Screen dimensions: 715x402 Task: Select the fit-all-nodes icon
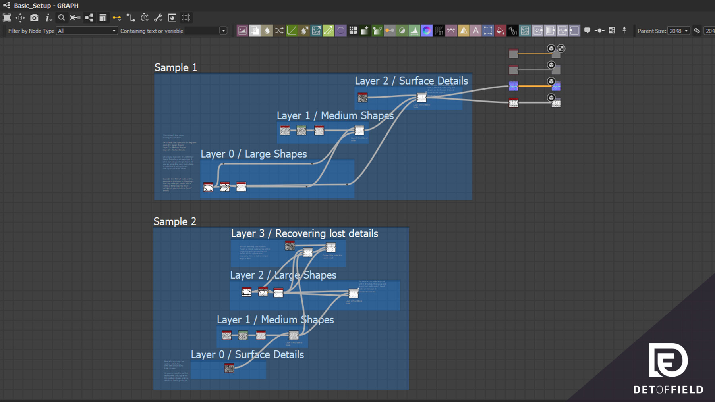click(7, 17)
